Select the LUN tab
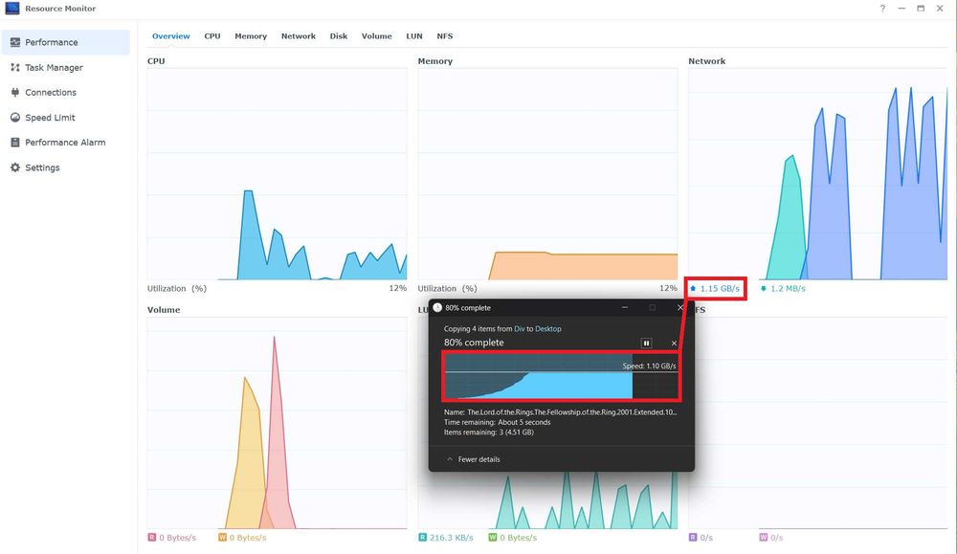957x554 pixels. coord(414,36)
